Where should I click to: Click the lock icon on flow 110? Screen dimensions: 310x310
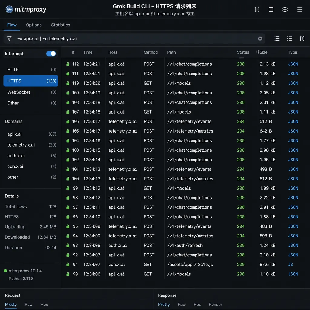click(x=68, y=83)
